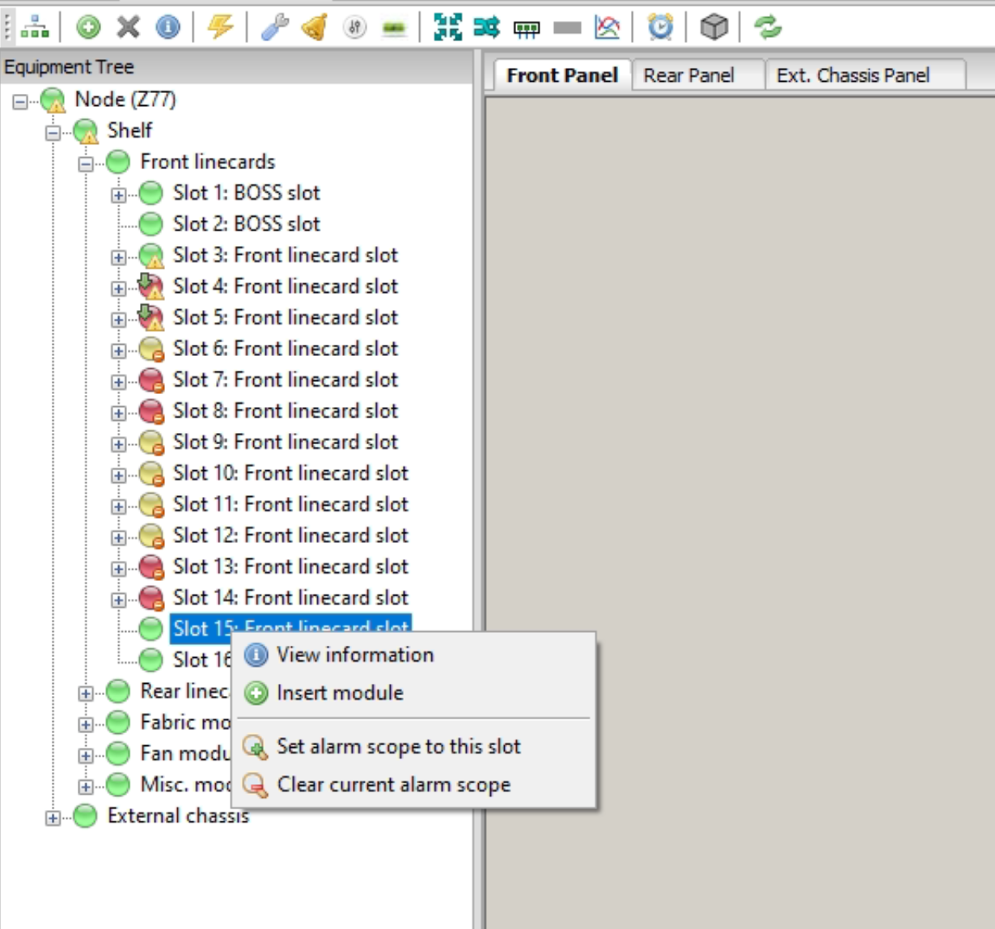This screenshot has width=995, height=929.
Task: Click the golden alarm bell toolbar icon
Action: [314, 27]
